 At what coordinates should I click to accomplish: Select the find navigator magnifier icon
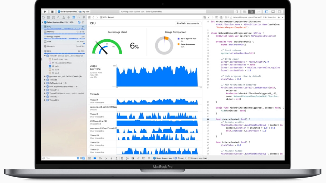[58, 17]
